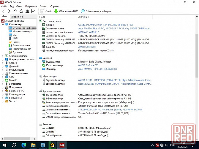Go forward with the right arrow toolbar icon
Image resolution: width=199 pixels, height=149 pixels.
(x=9, y=11)
